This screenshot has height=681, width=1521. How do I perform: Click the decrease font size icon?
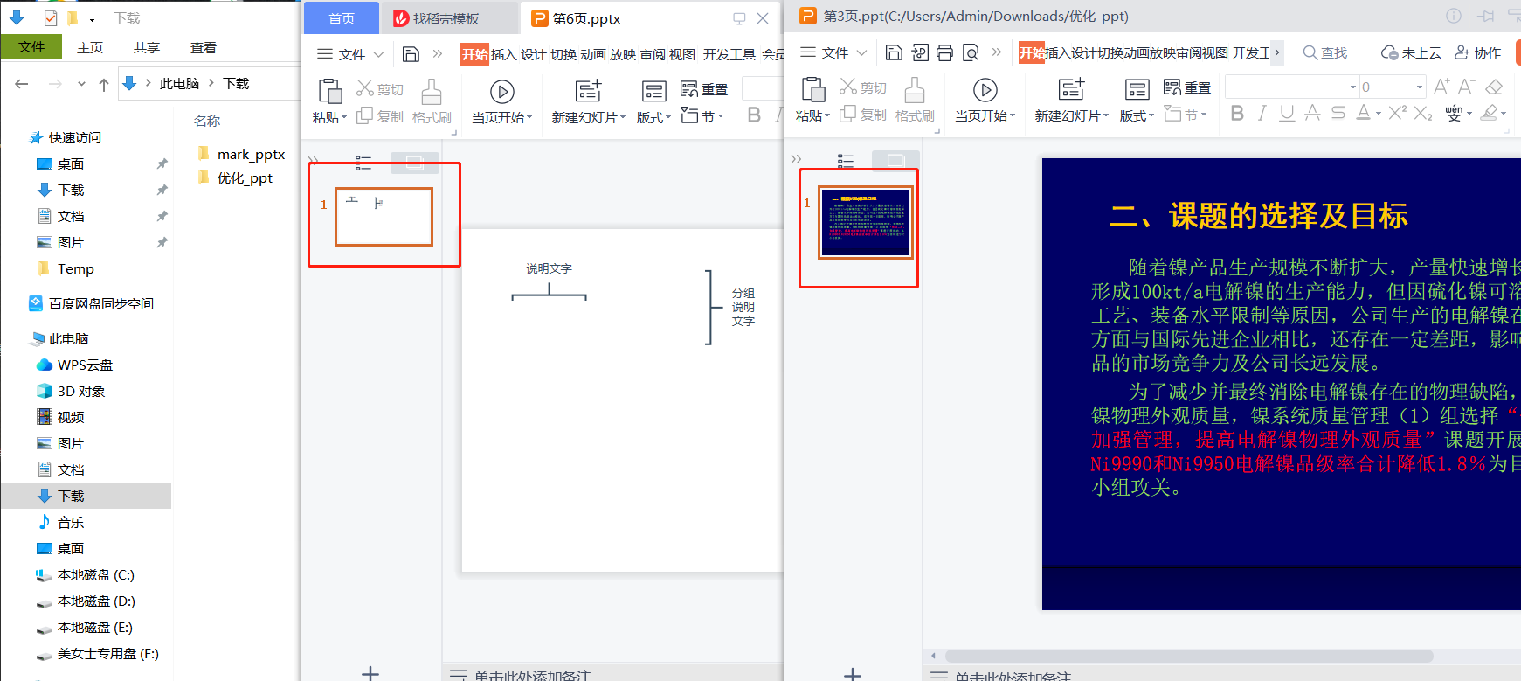click(x=1467, y=87)
